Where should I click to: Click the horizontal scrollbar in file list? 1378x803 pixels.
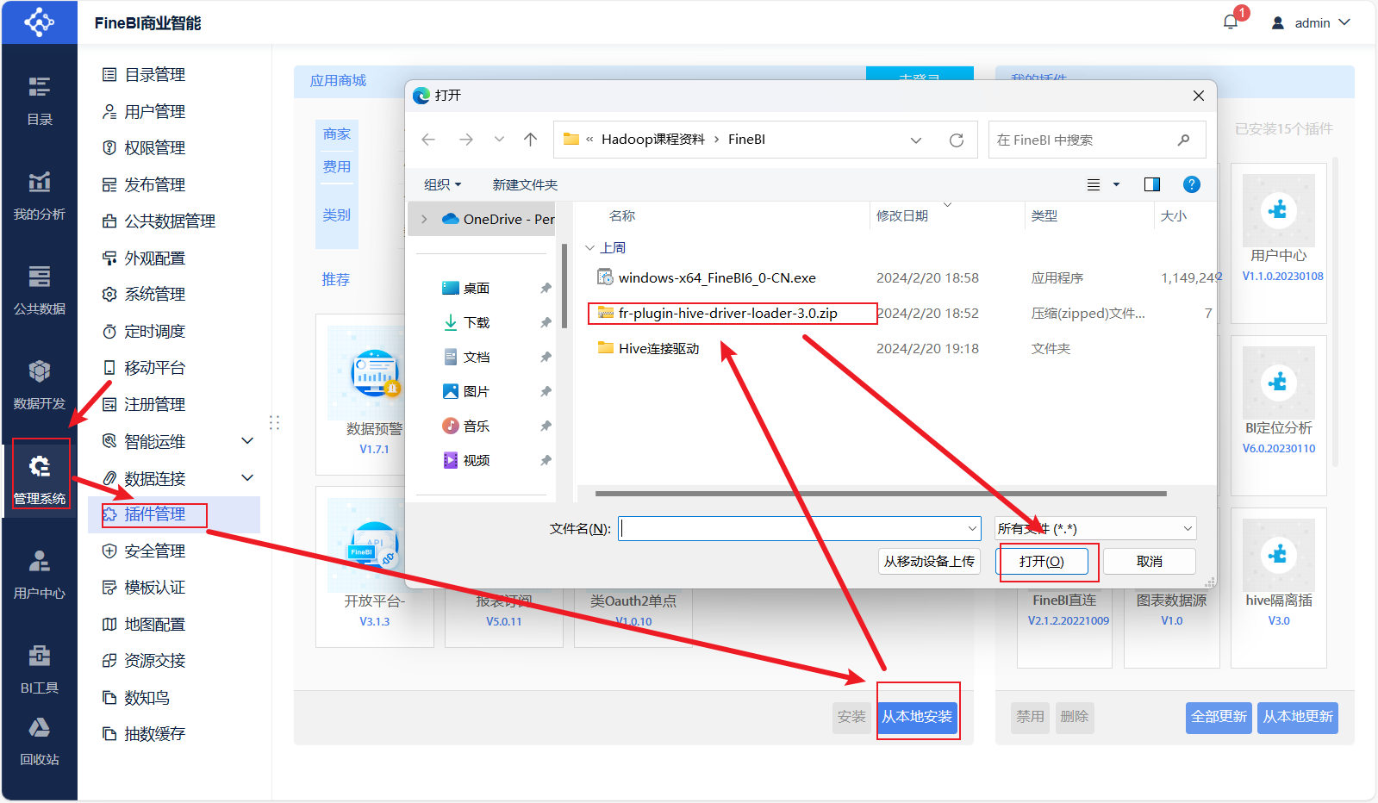880,494
